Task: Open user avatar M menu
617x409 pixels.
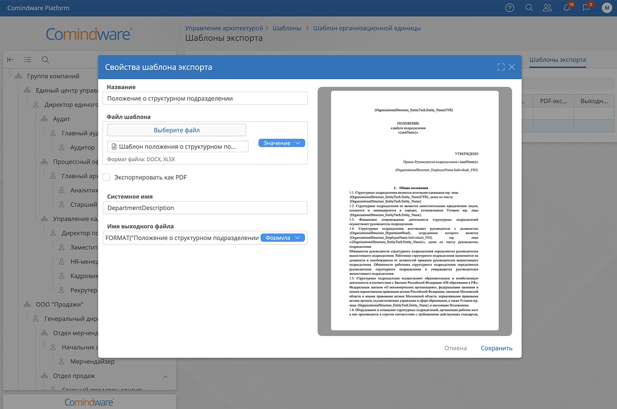Action: tap(607, 8)
